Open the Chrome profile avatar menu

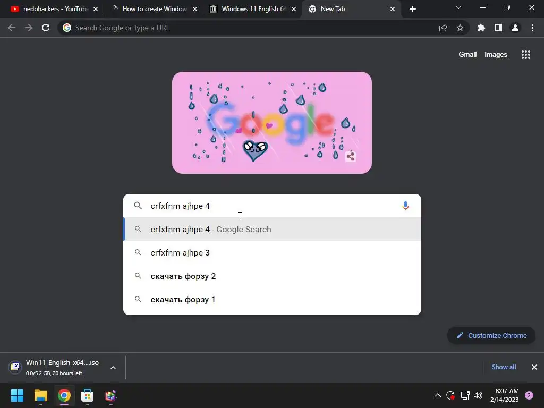pos(515,28)
